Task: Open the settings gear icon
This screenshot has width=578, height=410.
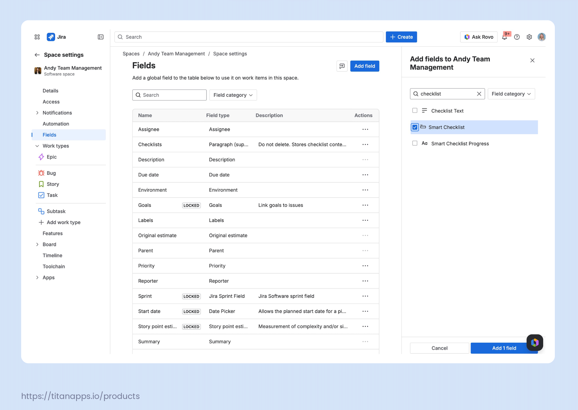Action: (x=529, y=37)
